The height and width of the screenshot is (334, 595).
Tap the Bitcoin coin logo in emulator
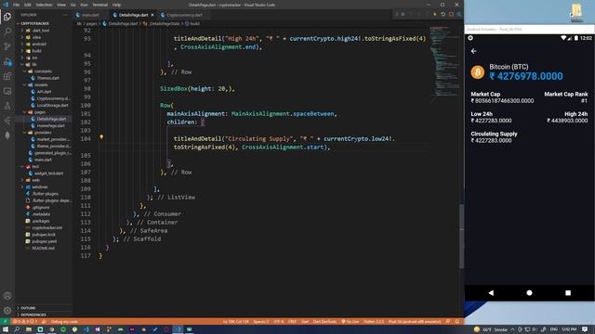(477, 72)
